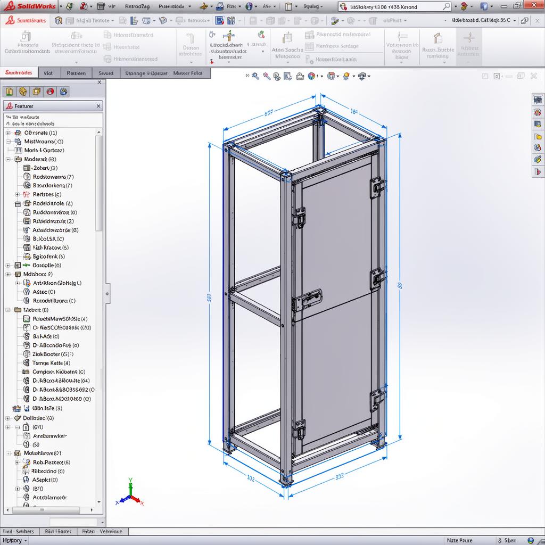Click the magnifier icon in the search box

click(447, 6)
